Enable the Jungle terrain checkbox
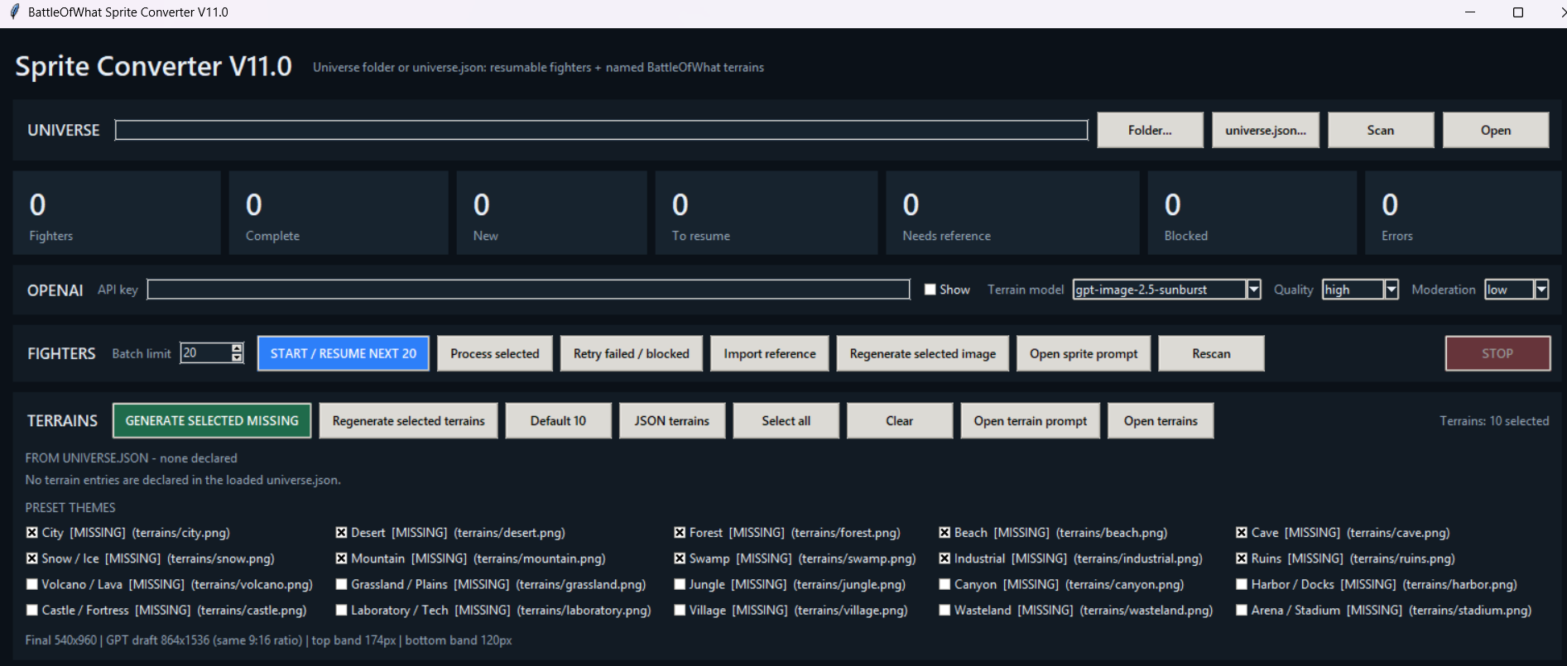Viewport: 1567px width, 666px height. click(x=680, y=584)
